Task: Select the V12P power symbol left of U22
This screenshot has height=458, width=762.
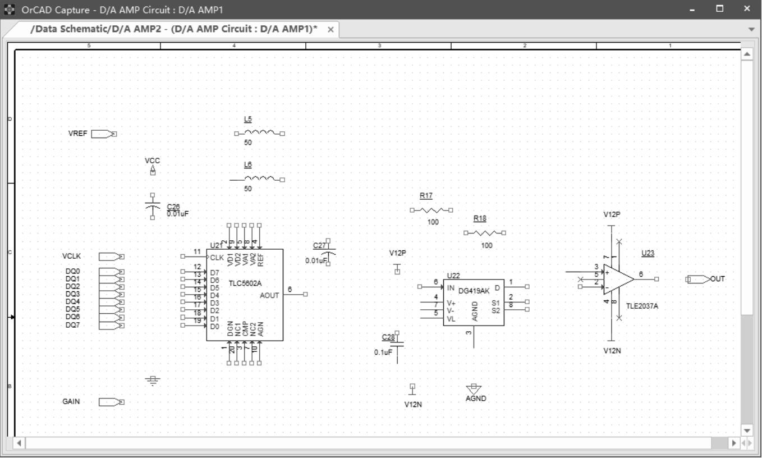Action: point(397,268)
